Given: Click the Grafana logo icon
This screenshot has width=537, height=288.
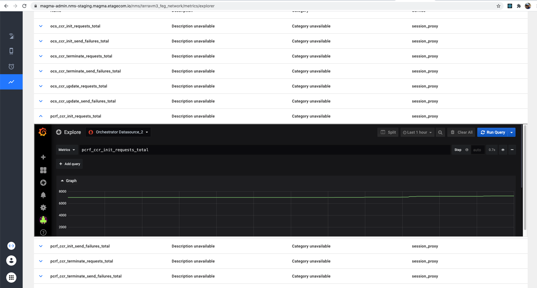Looking at the screenshot, I should point(43,132).
